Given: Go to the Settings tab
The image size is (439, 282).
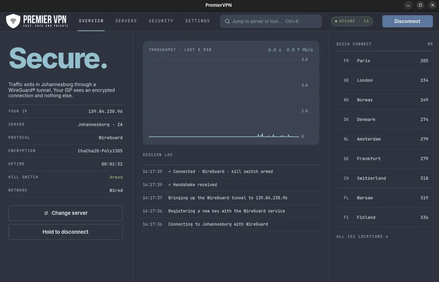Looking at the screenshot, I should 198,21.
